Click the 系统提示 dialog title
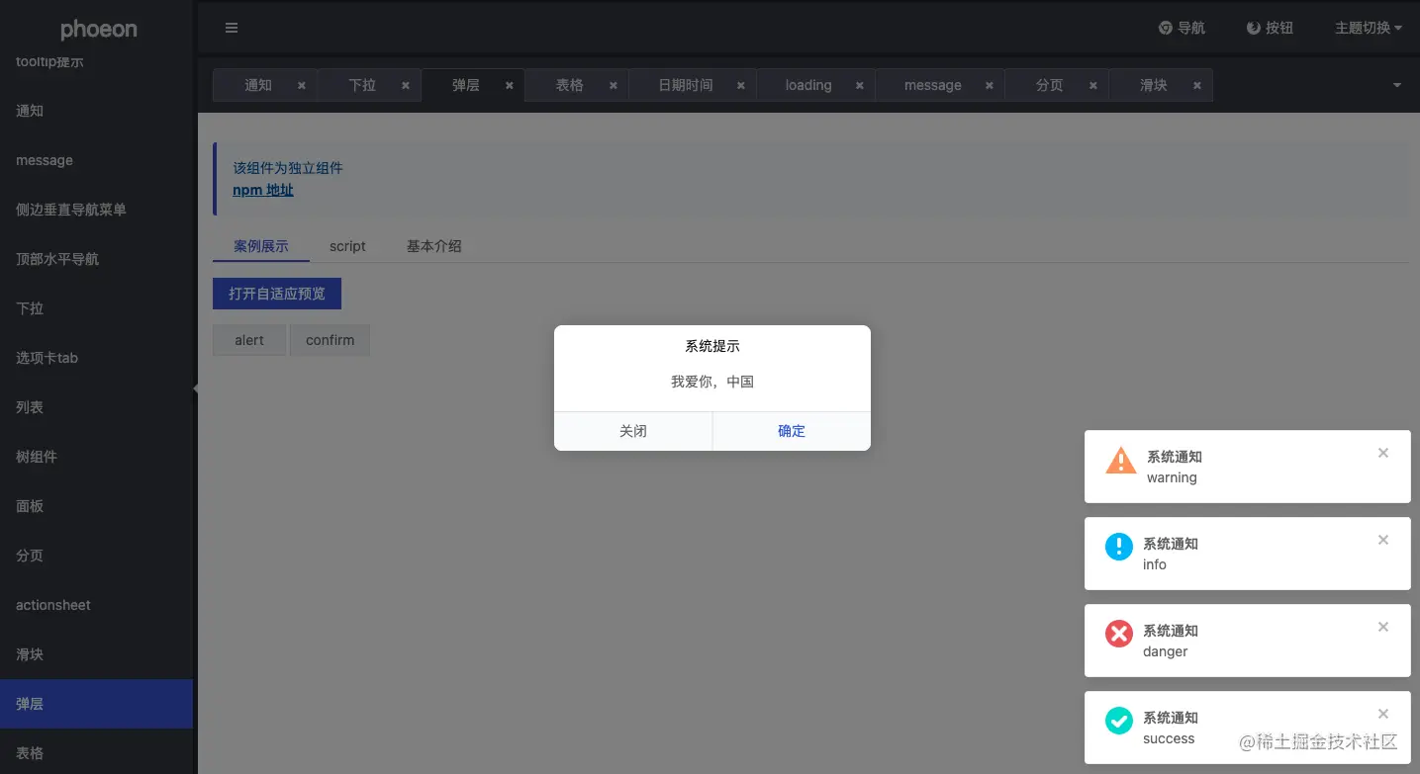 pos(712,346)
